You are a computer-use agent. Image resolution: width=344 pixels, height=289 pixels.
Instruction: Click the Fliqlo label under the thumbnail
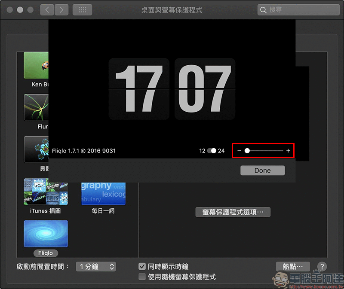46,253
